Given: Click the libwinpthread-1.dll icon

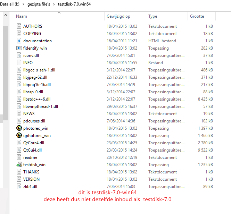Looking at the screenshot, I should click(19, 106).
